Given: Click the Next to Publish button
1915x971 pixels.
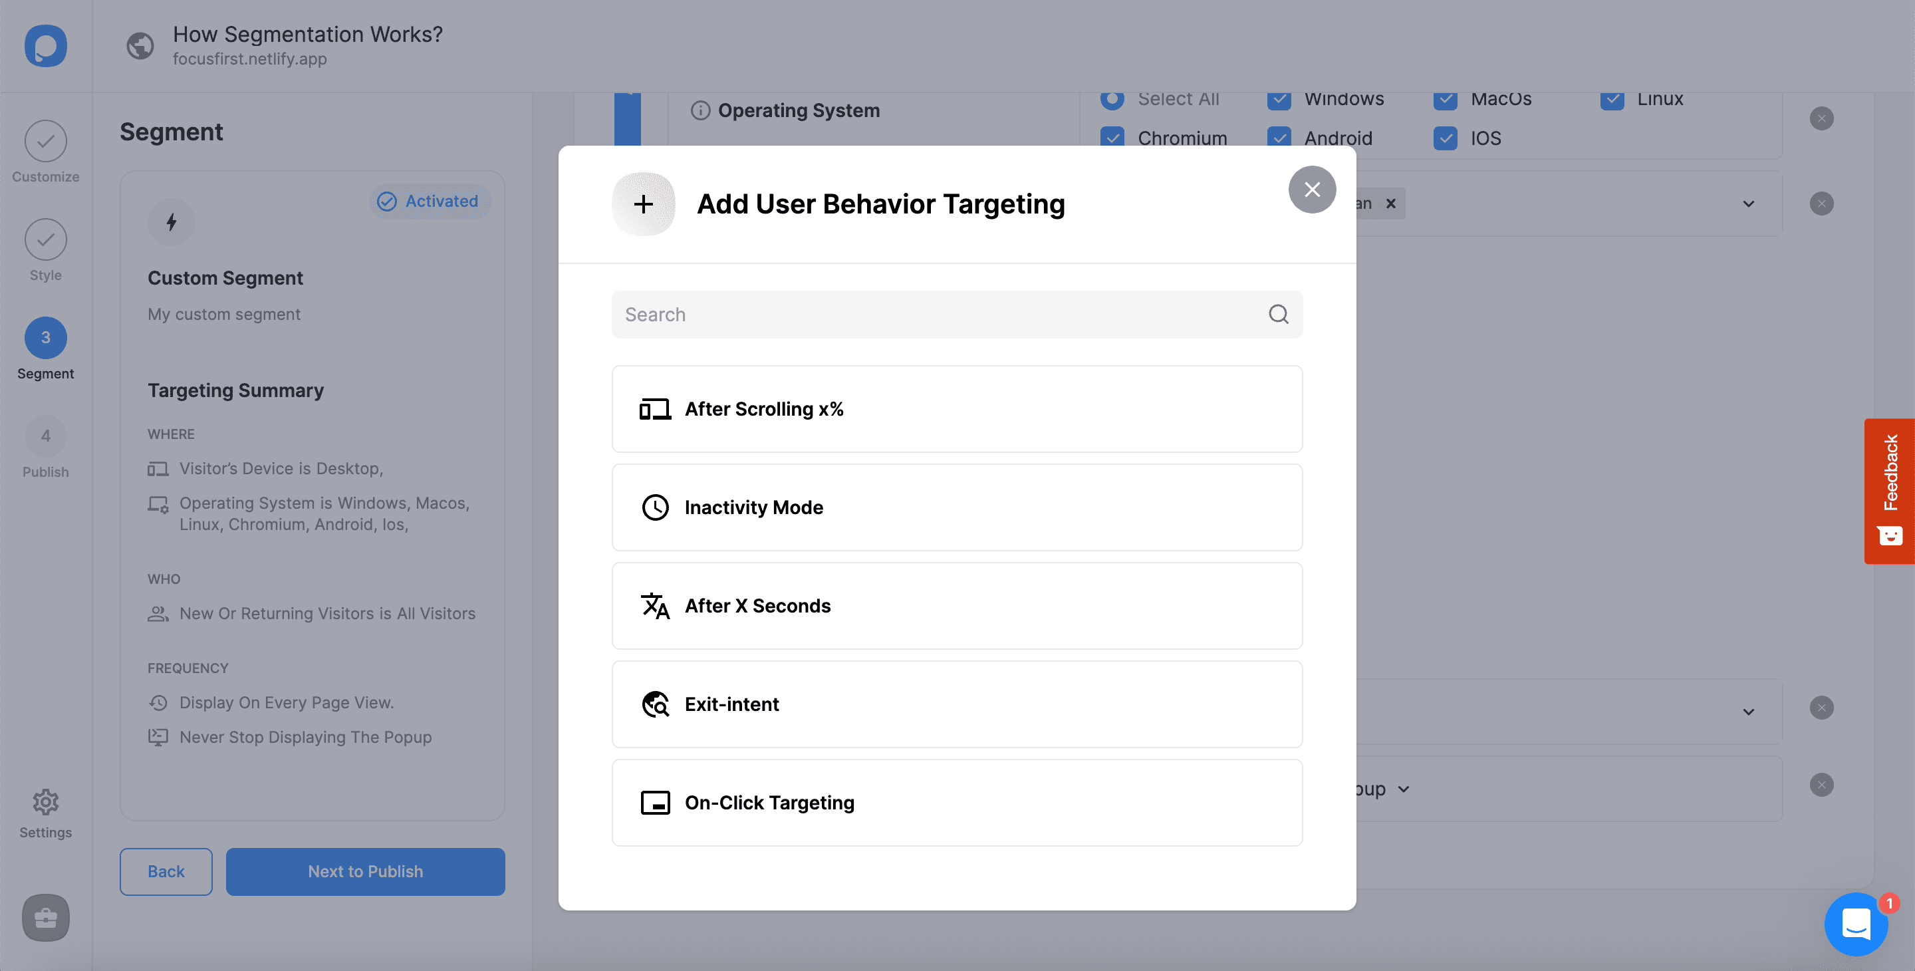Looking at the screenshot, I should pyautogui.click(x=365, y=871).
